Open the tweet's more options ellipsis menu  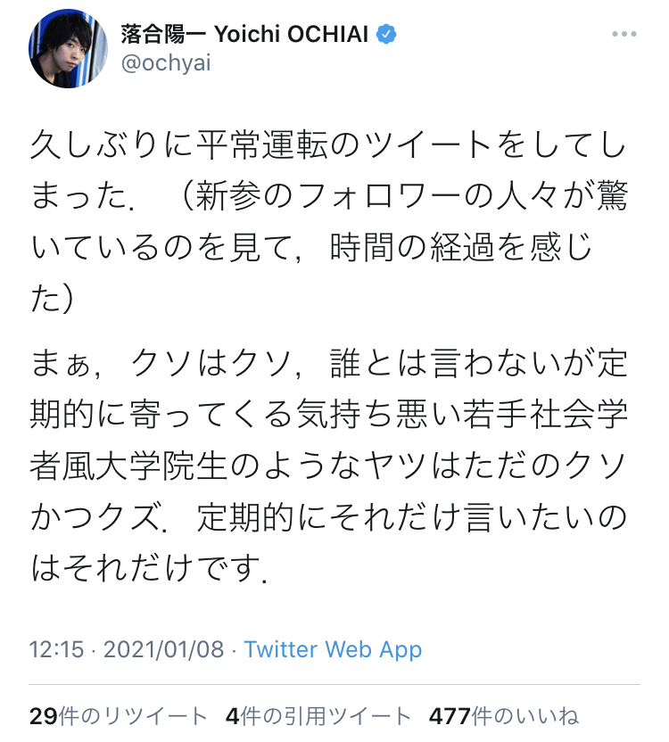tap(624, 36)
